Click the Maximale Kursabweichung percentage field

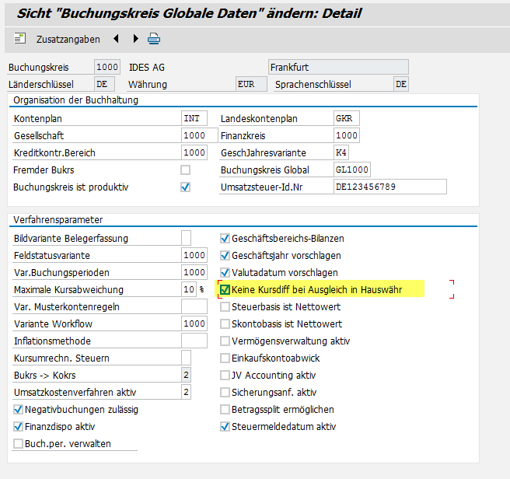(x=188, y=290)
